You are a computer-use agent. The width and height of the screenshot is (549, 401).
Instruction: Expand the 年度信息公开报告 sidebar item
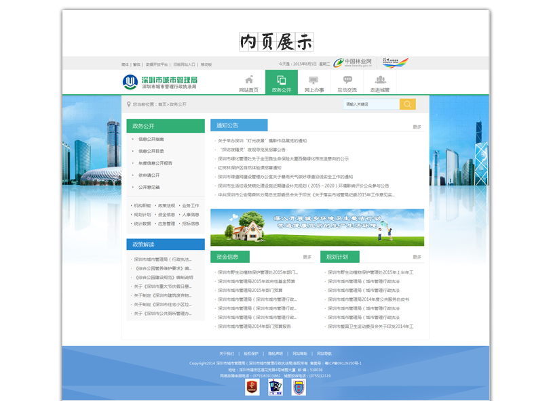(x=155, y=163)
